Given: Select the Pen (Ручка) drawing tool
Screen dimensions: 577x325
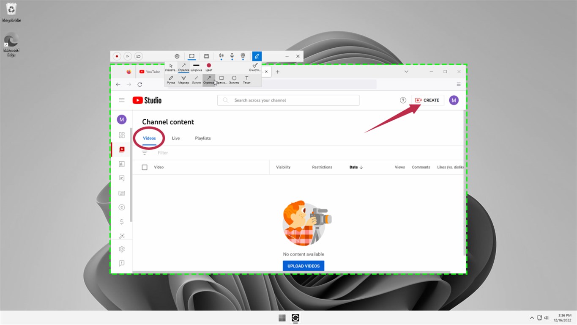Looking at the screenshot, I should pos(171,80).
